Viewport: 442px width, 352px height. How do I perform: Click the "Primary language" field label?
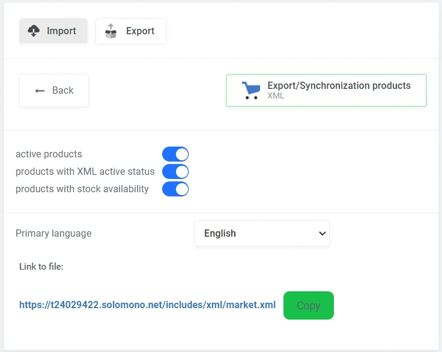tap(53, 233)
